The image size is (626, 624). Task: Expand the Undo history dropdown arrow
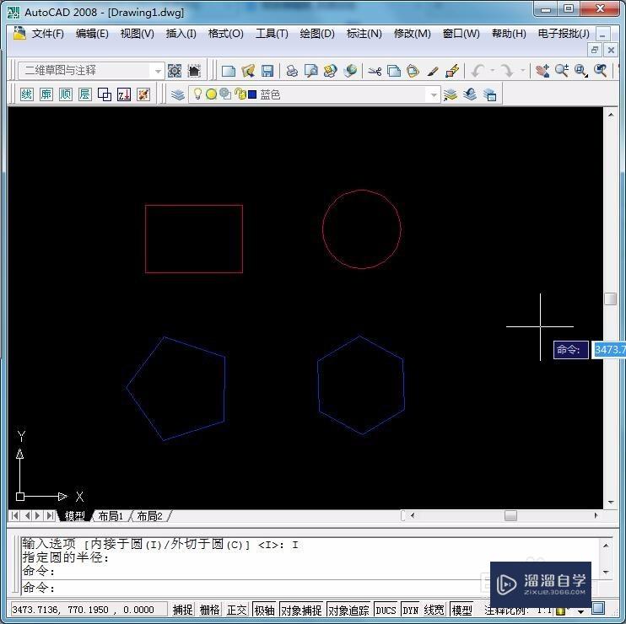pos(493,71)
